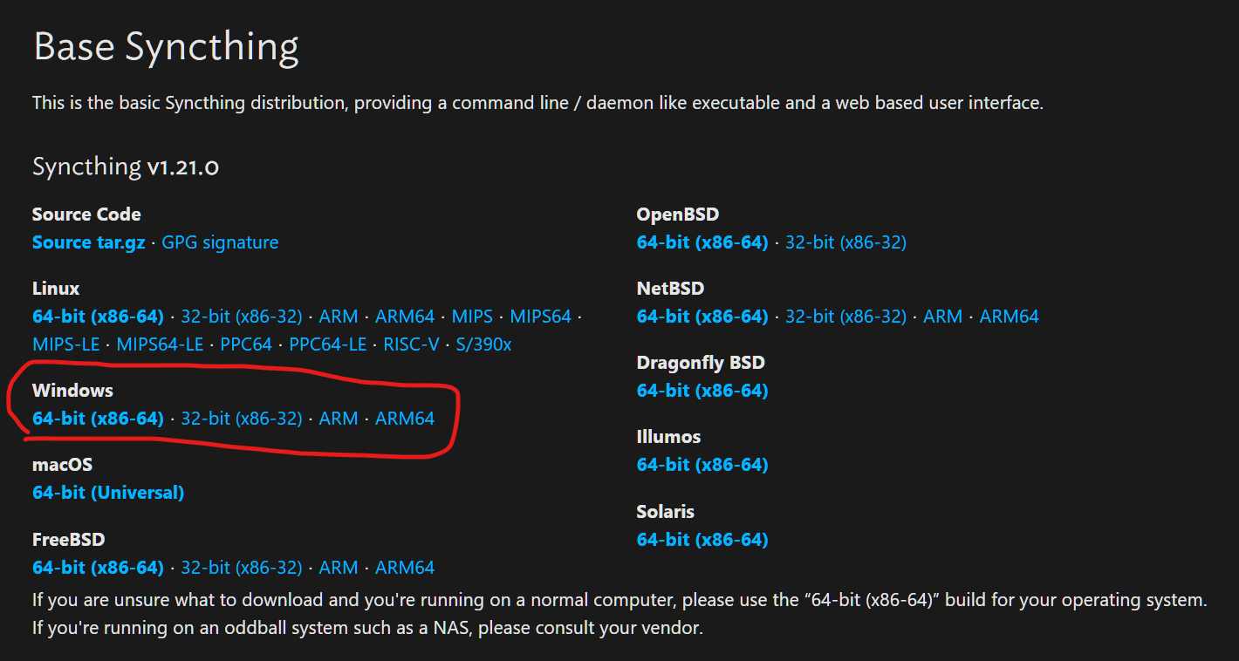
Task: Download Windows 64-bit (x86-64) build
Action: (x=98, y=419)
